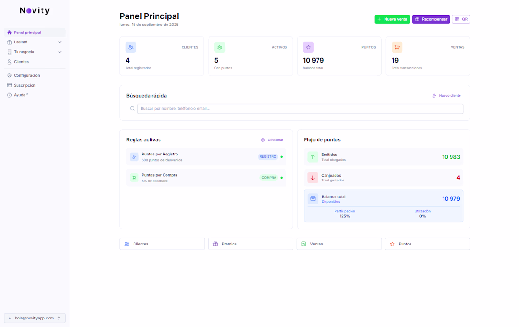This screenshot has height=327, width=519.
Task: Click the Nuevo cliente link
Action: (446, 96)
